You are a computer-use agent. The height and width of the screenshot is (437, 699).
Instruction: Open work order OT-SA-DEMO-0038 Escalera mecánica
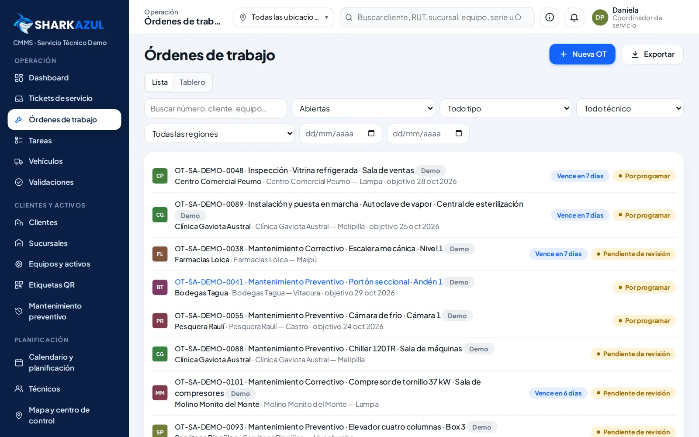[x=414, y=254]
